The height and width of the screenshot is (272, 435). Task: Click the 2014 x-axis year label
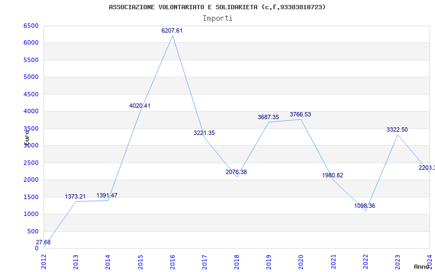(x=108, y=262)
